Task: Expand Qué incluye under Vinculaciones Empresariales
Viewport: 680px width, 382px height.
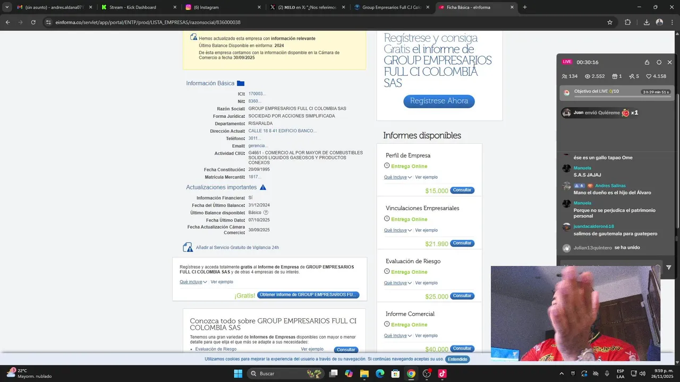Action: (x=398, y=230)
